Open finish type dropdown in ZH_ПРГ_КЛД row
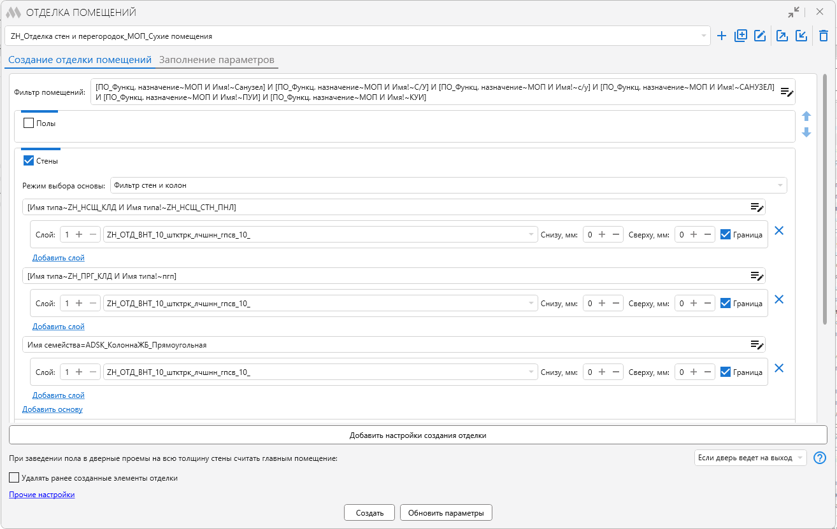 coord(320,303)
